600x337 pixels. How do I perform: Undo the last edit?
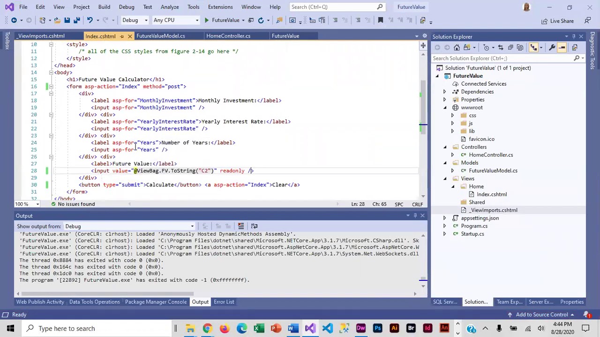tap(90, 20)
